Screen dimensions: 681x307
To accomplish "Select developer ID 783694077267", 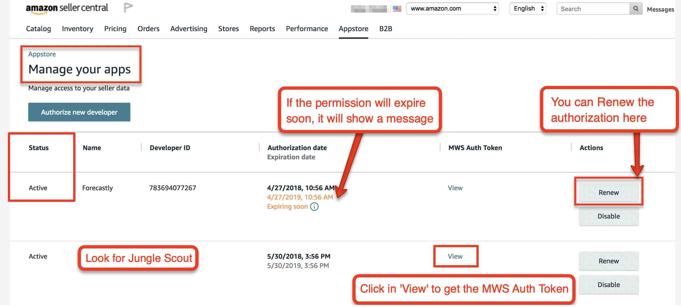I will click(x=173, y=188).
